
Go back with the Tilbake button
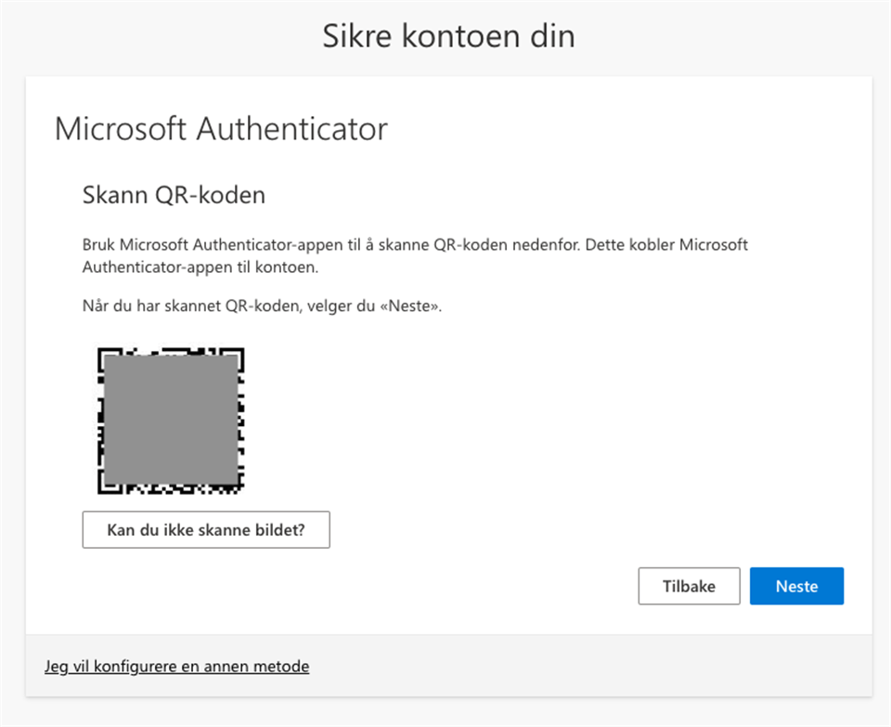tap(689, 586)
